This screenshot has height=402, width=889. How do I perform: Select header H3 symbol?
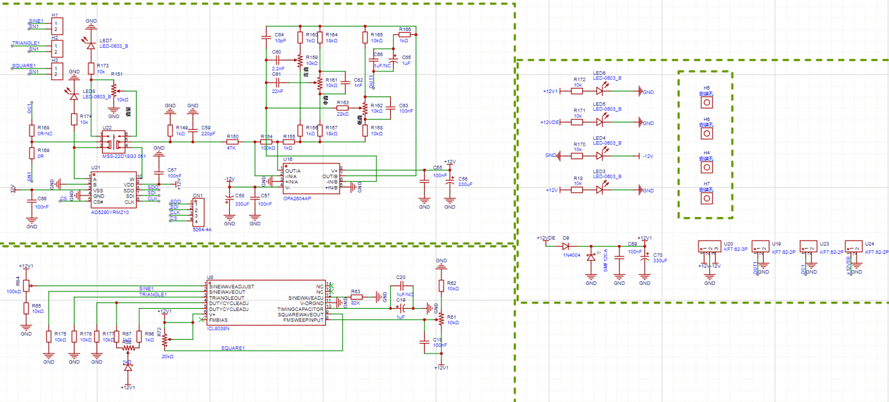57,71
